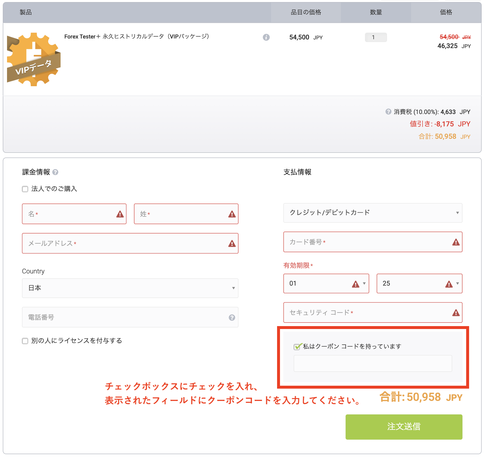
Task: Open the クレジット/デビットカード payment method dropdown
Action: pos(373,213)
